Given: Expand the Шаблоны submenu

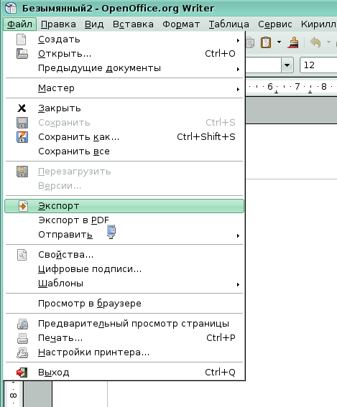Looking at the screenshot, I should [x=124, y=284].
